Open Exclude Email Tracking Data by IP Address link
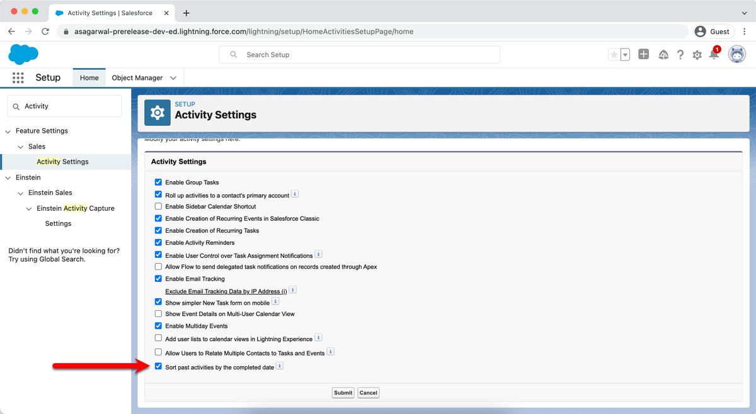Image resolution: width=756 pixels, height=414 pixels. click(226, 291)
